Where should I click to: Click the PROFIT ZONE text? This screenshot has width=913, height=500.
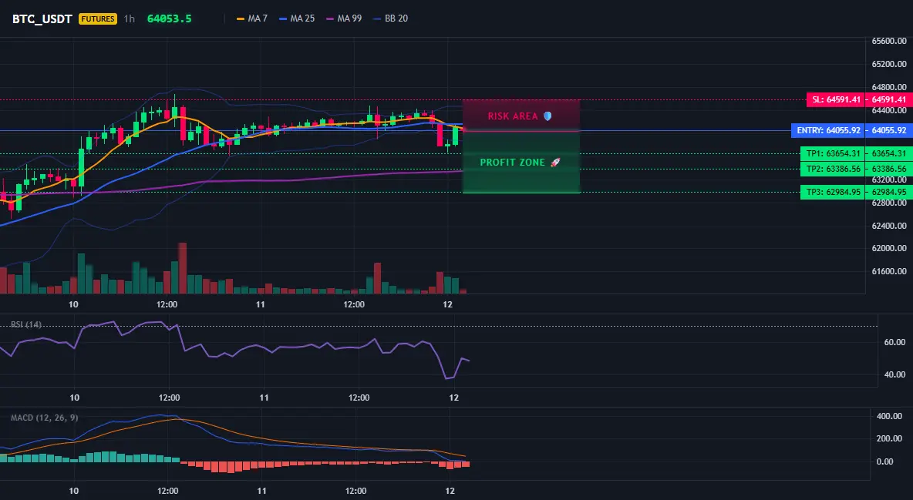(512, 163)
